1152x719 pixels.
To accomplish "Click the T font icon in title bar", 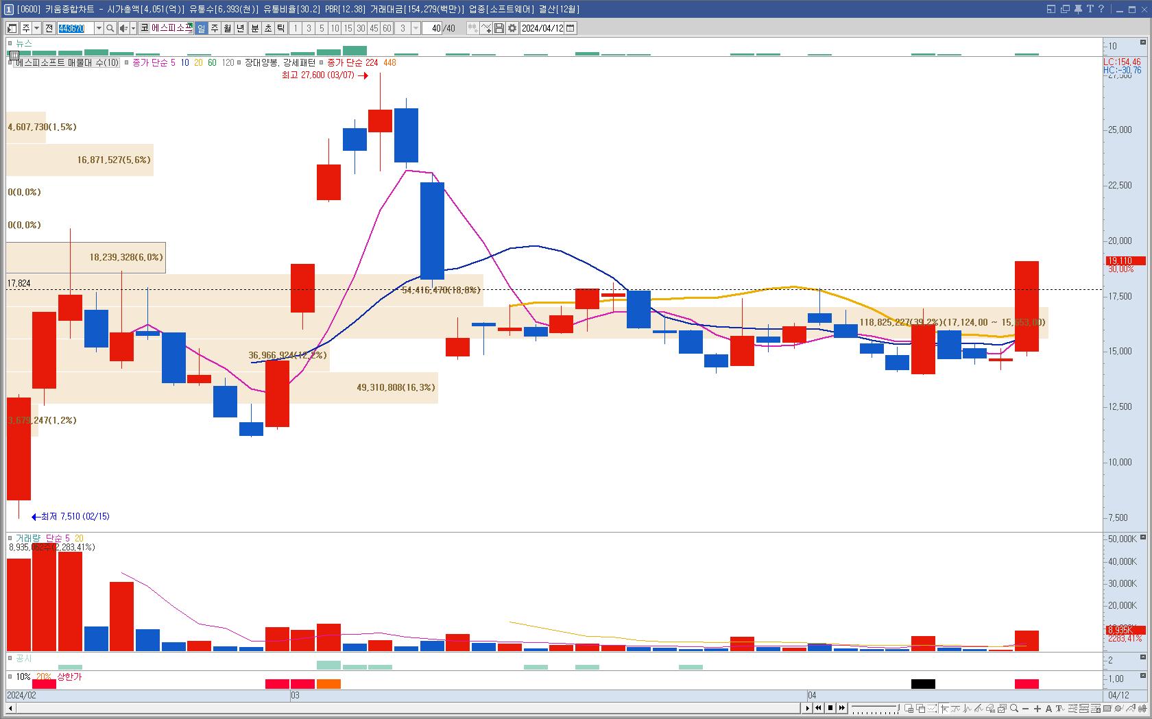I will point(1090,9).
